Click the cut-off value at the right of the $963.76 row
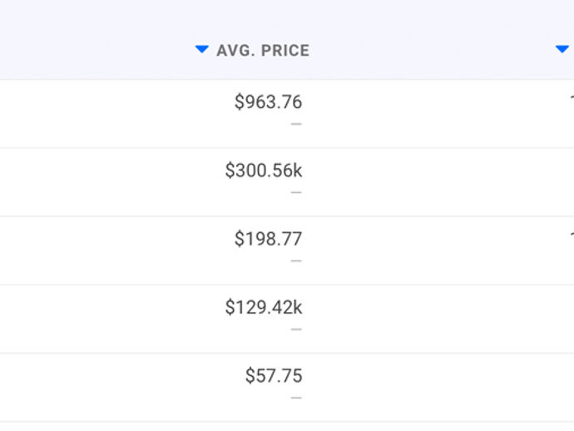The height and width of the screenshot is (431, 574). [572, 97]
